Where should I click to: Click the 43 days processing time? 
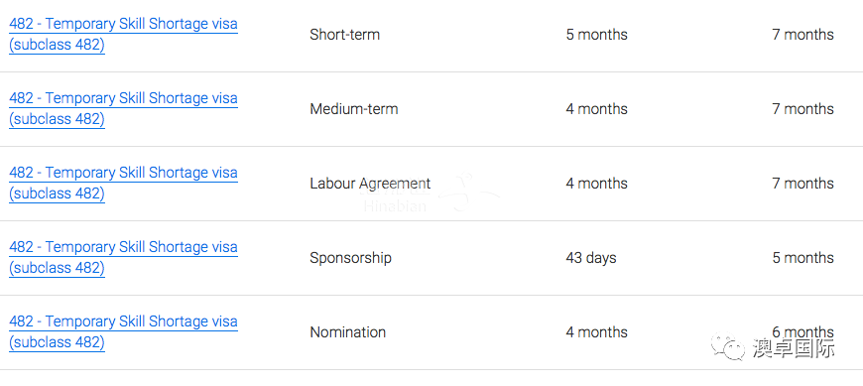(591, 258)
